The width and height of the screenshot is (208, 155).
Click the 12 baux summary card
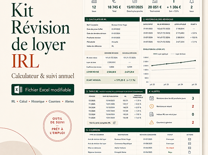[94, 7]
